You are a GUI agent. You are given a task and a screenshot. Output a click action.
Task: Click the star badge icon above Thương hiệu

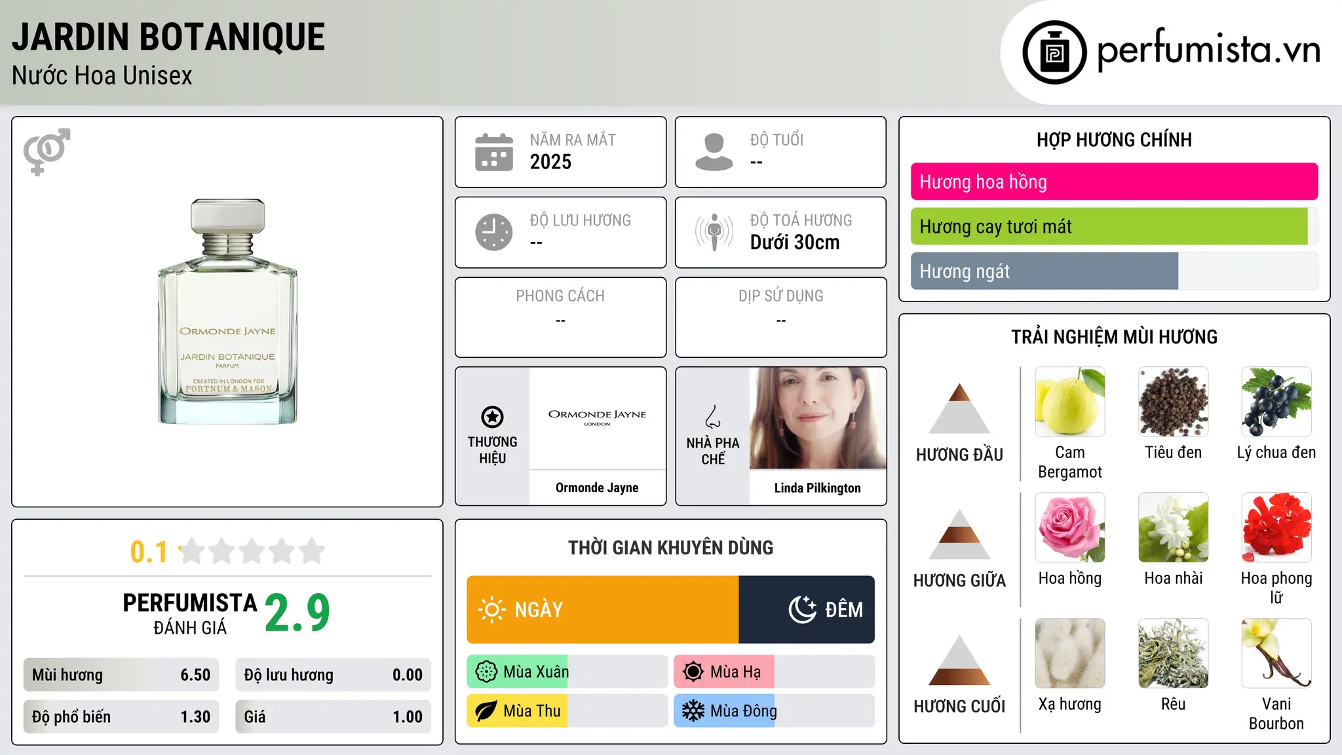click(x=493, y=417)
